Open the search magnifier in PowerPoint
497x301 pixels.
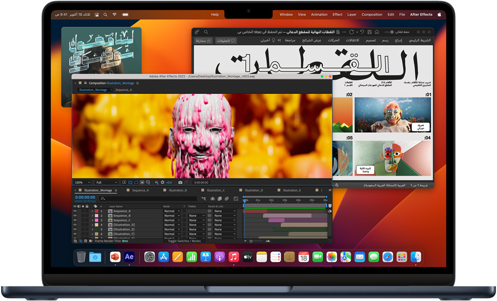click(197, 32)
